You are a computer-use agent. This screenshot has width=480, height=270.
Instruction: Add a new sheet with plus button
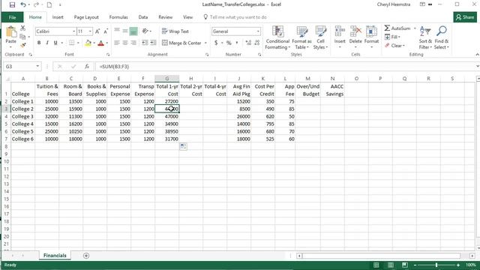click(86, 256)
